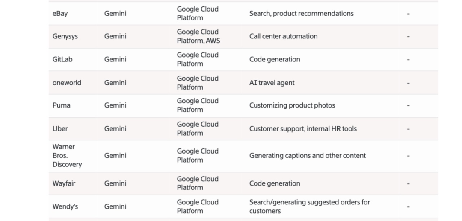
Task: Click Wendy's "Search/generating suggested orders" description
Action: pos(309,206)
